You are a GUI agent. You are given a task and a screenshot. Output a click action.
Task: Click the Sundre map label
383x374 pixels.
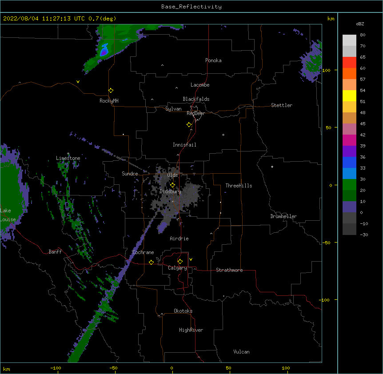tap(130, 174)
